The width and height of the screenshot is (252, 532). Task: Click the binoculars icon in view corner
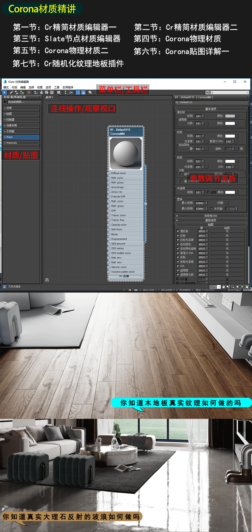tap(47, 280)
